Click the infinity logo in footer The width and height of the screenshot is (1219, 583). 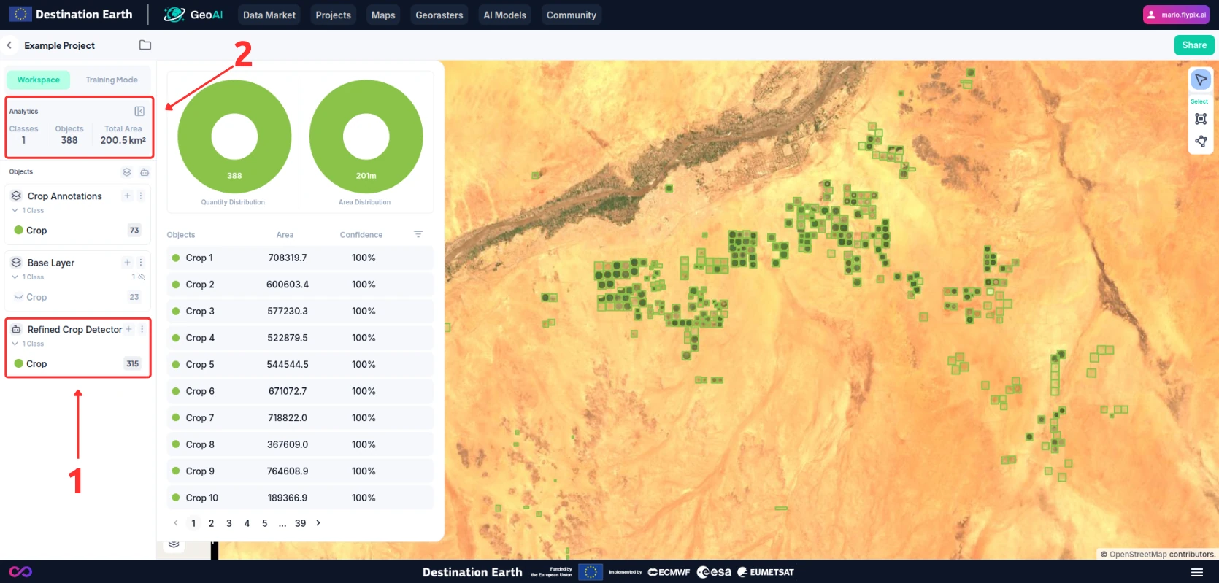click(x=20, y=572)
